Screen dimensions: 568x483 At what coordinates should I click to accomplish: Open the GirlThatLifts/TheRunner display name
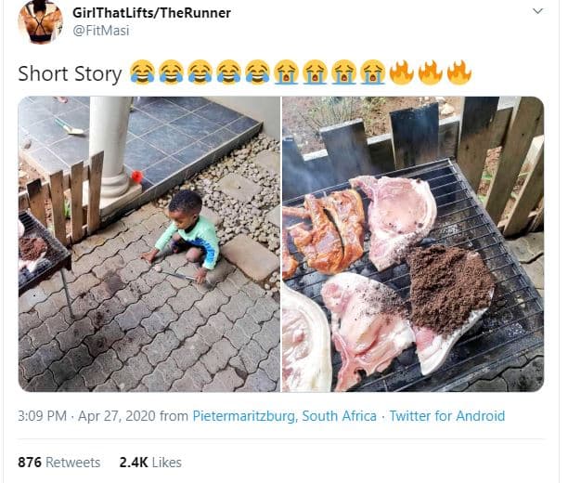click(x=151, y=13)
